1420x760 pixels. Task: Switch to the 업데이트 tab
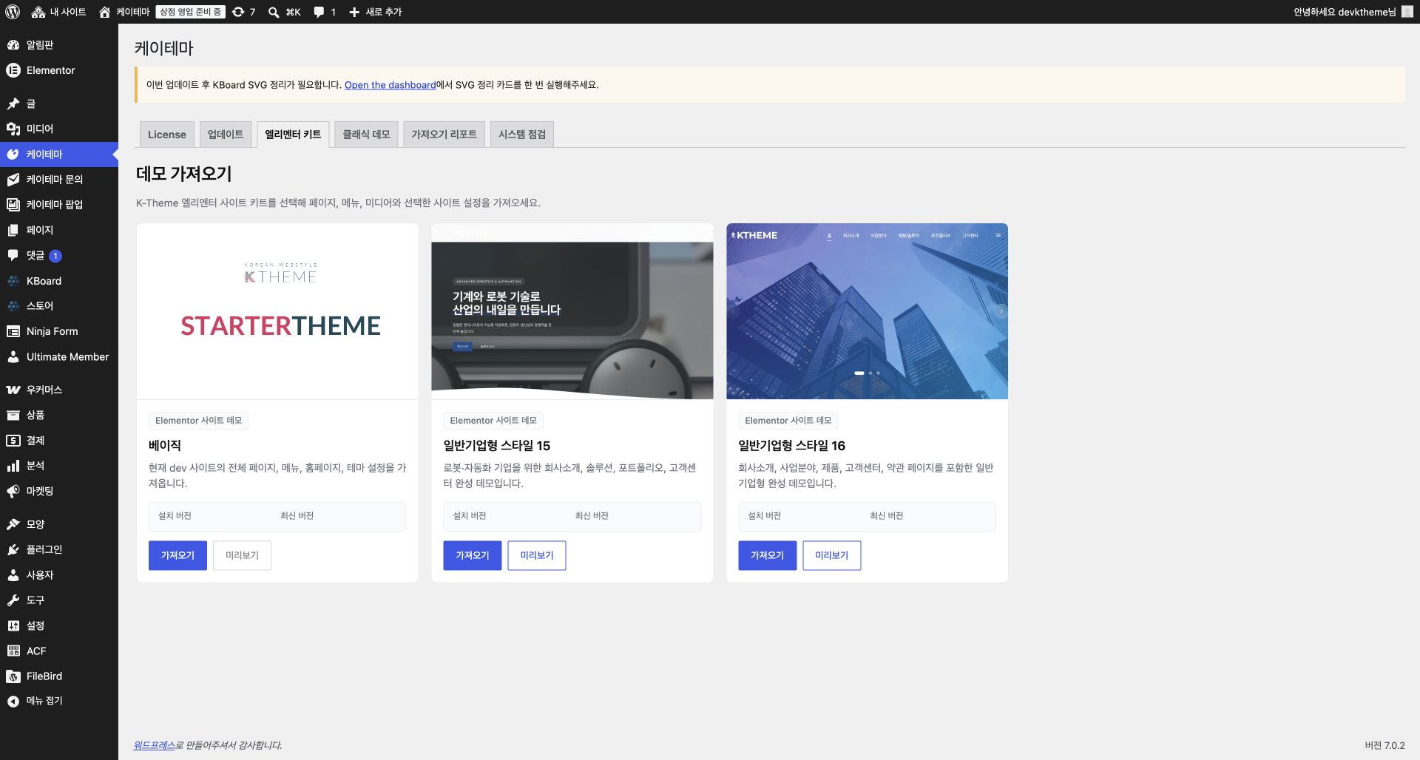point(226,135)
